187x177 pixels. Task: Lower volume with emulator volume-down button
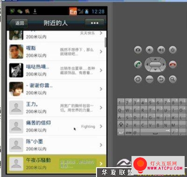pyautogui.click(x=149, y=50)
